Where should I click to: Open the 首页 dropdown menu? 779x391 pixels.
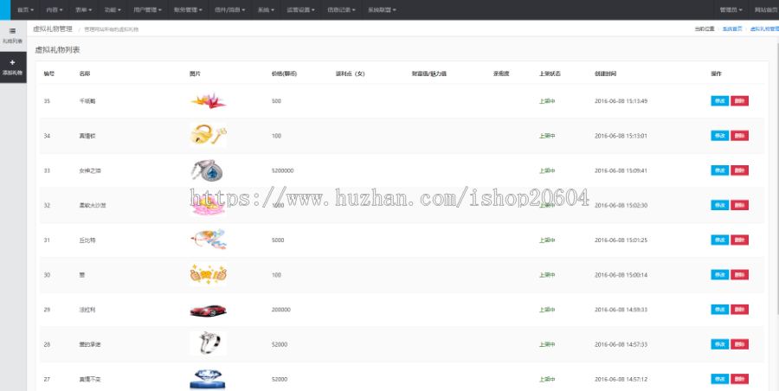click(25, 10)
